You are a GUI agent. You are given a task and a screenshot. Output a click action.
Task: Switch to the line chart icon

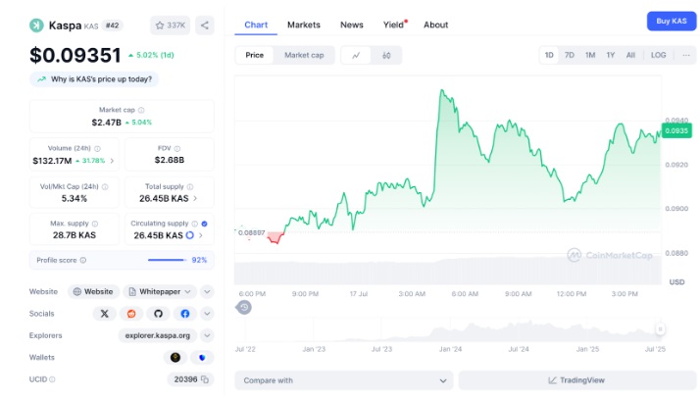click(x=355, y=56)
